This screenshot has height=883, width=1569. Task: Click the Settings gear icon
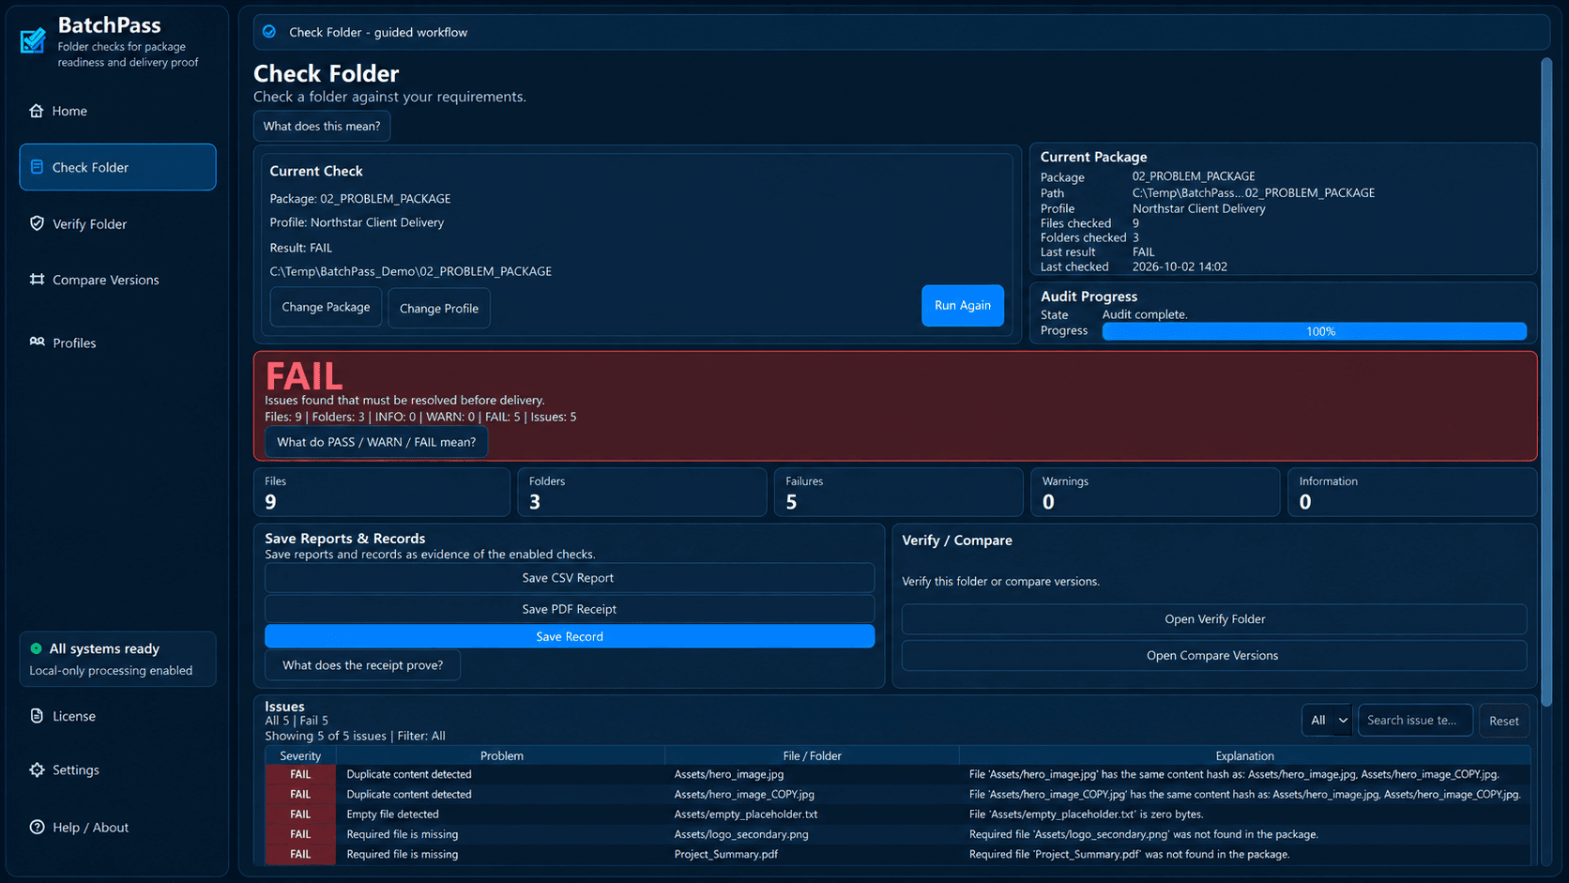tap(37, 769)
